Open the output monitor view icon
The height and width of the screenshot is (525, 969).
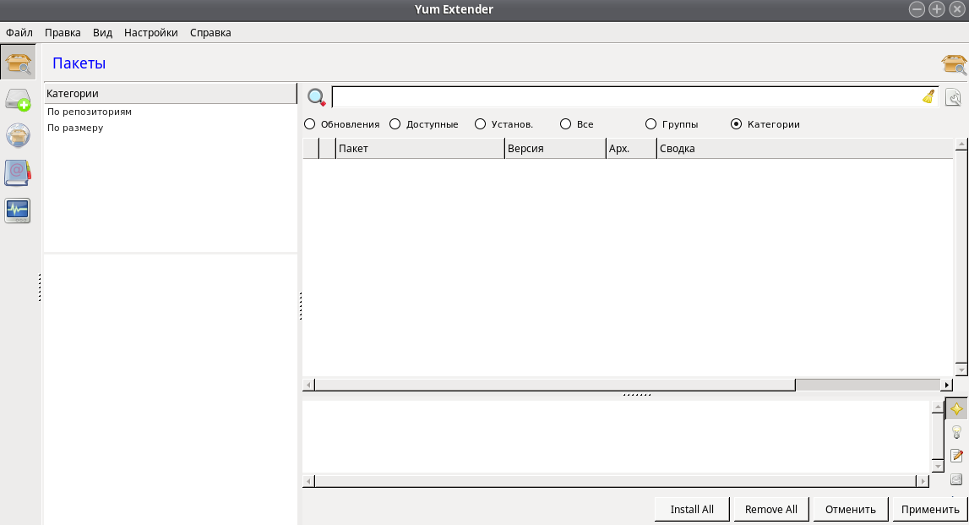pyautogui.click(x=18, y=211)
